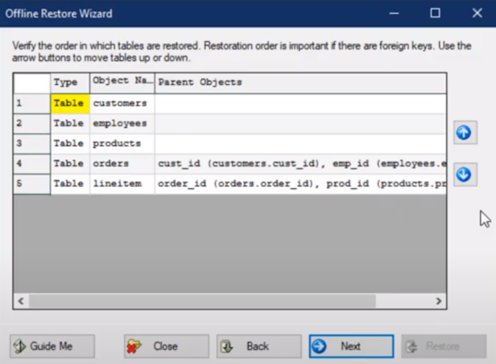
Task: Select the products object name cell
Action: pyautogui.click(x=122, y=144)
